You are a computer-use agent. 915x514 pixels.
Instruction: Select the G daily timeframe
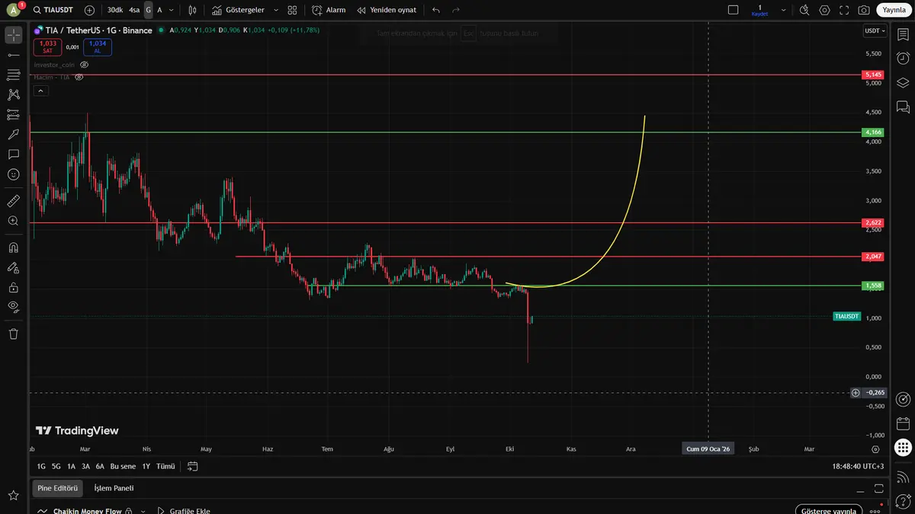[149, 10]
